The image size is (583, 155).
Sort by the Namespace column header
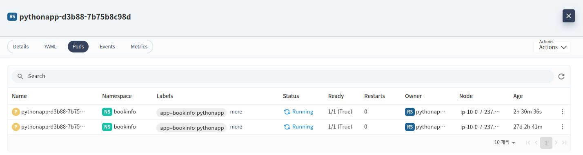tap(117, 96)
